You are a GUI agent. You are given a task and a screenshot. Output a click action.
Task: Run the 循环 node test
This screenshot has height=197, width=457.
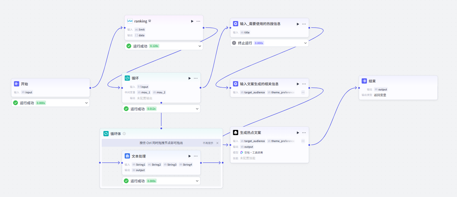(190, 78)
